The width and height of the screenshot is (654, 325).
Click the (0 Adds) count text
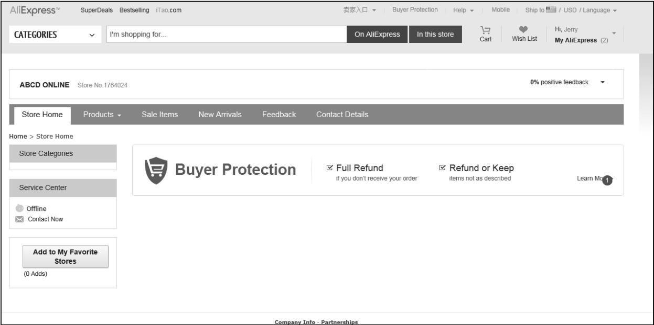35,274
